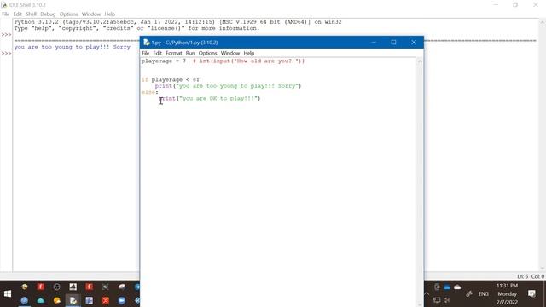Show hidden system tray icons
Image resolution: width=546 pixels, height=307 pixels.
click(427, 294)
